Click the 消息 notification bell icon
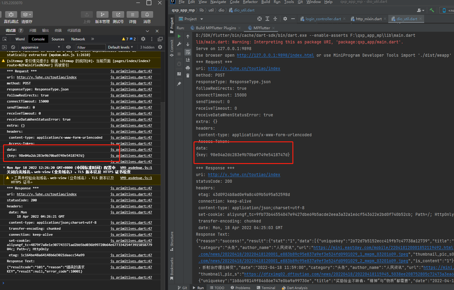The height and width of the screenshot is (290, 454). pos(147,14)
